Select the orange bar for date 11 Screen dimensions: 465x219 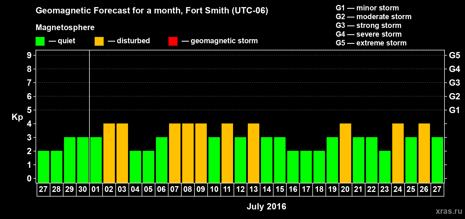[x=227, y=153]
